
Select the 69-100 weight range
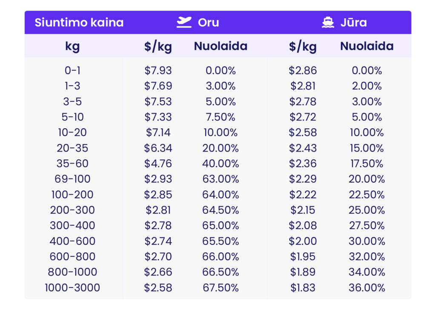click(72, 179)
